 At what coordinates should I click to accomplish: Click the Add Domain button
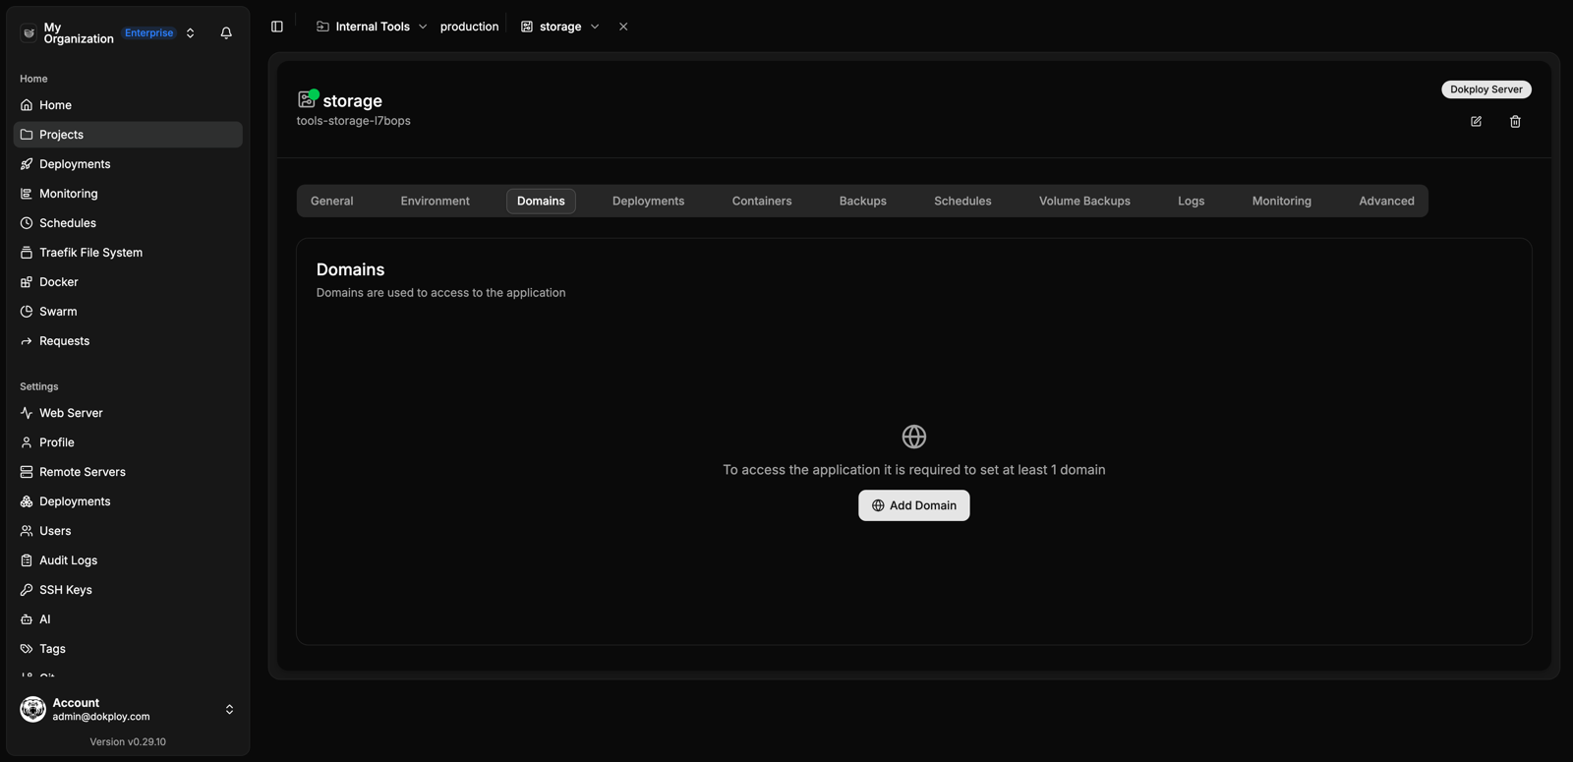coord(914,505)
